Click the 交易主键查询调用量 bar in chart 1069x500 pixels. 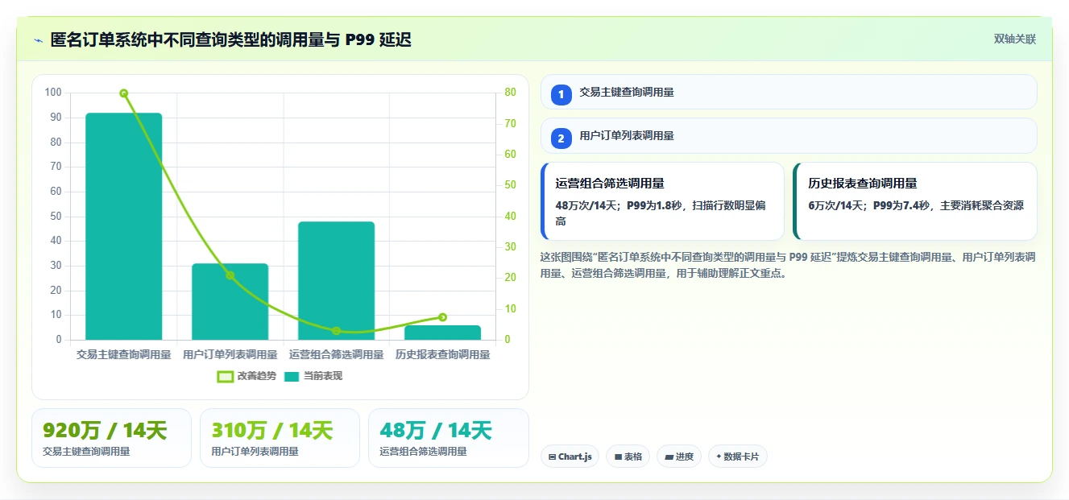[x=123, y=226]
